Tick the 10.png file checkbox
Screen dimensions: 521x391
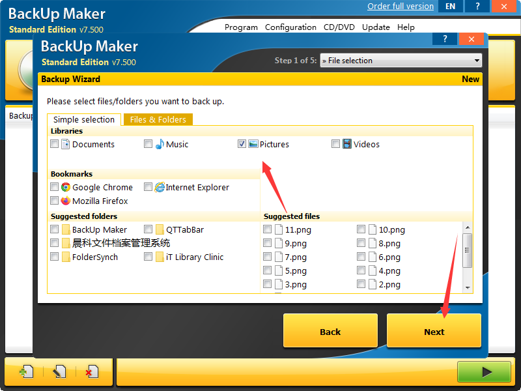pos(361,230)
